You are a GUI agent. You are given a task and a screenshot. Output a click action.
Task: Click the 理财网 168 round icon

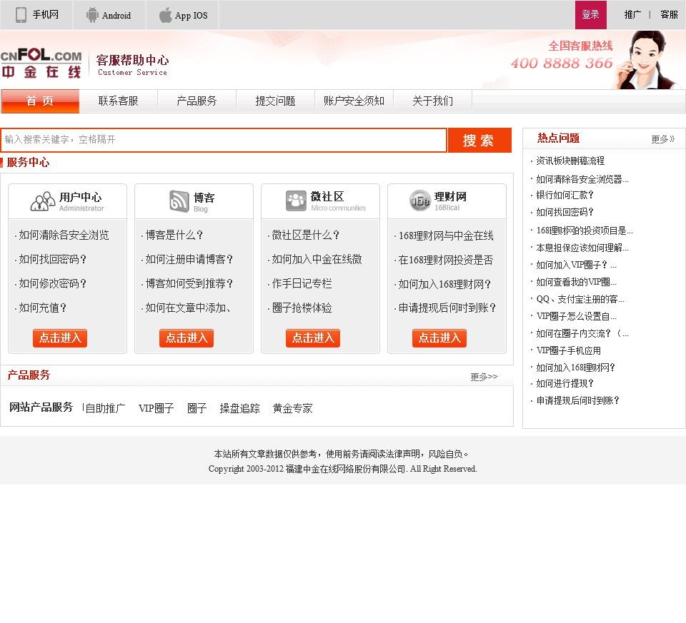420,201
